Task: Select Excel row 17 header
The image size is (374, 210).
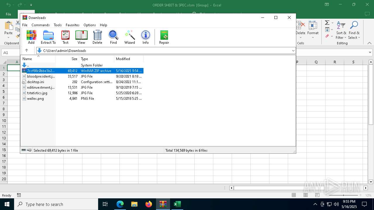Action: pos(4,161)
